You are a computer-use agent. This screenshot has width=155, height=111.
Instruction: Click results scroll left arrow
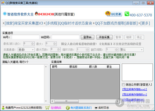[x=52, y=101]
